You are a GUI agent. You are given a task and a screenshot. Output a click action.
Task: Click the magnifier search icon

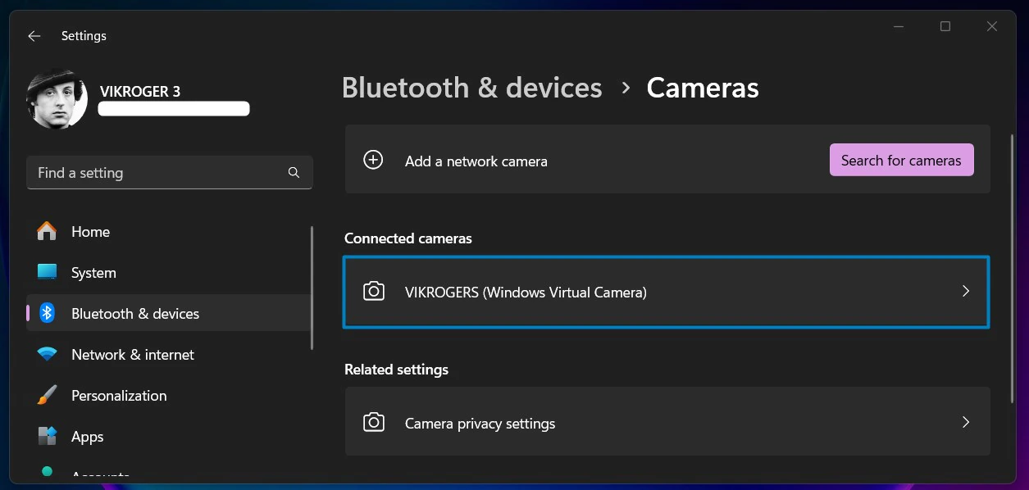pos(294,173)
